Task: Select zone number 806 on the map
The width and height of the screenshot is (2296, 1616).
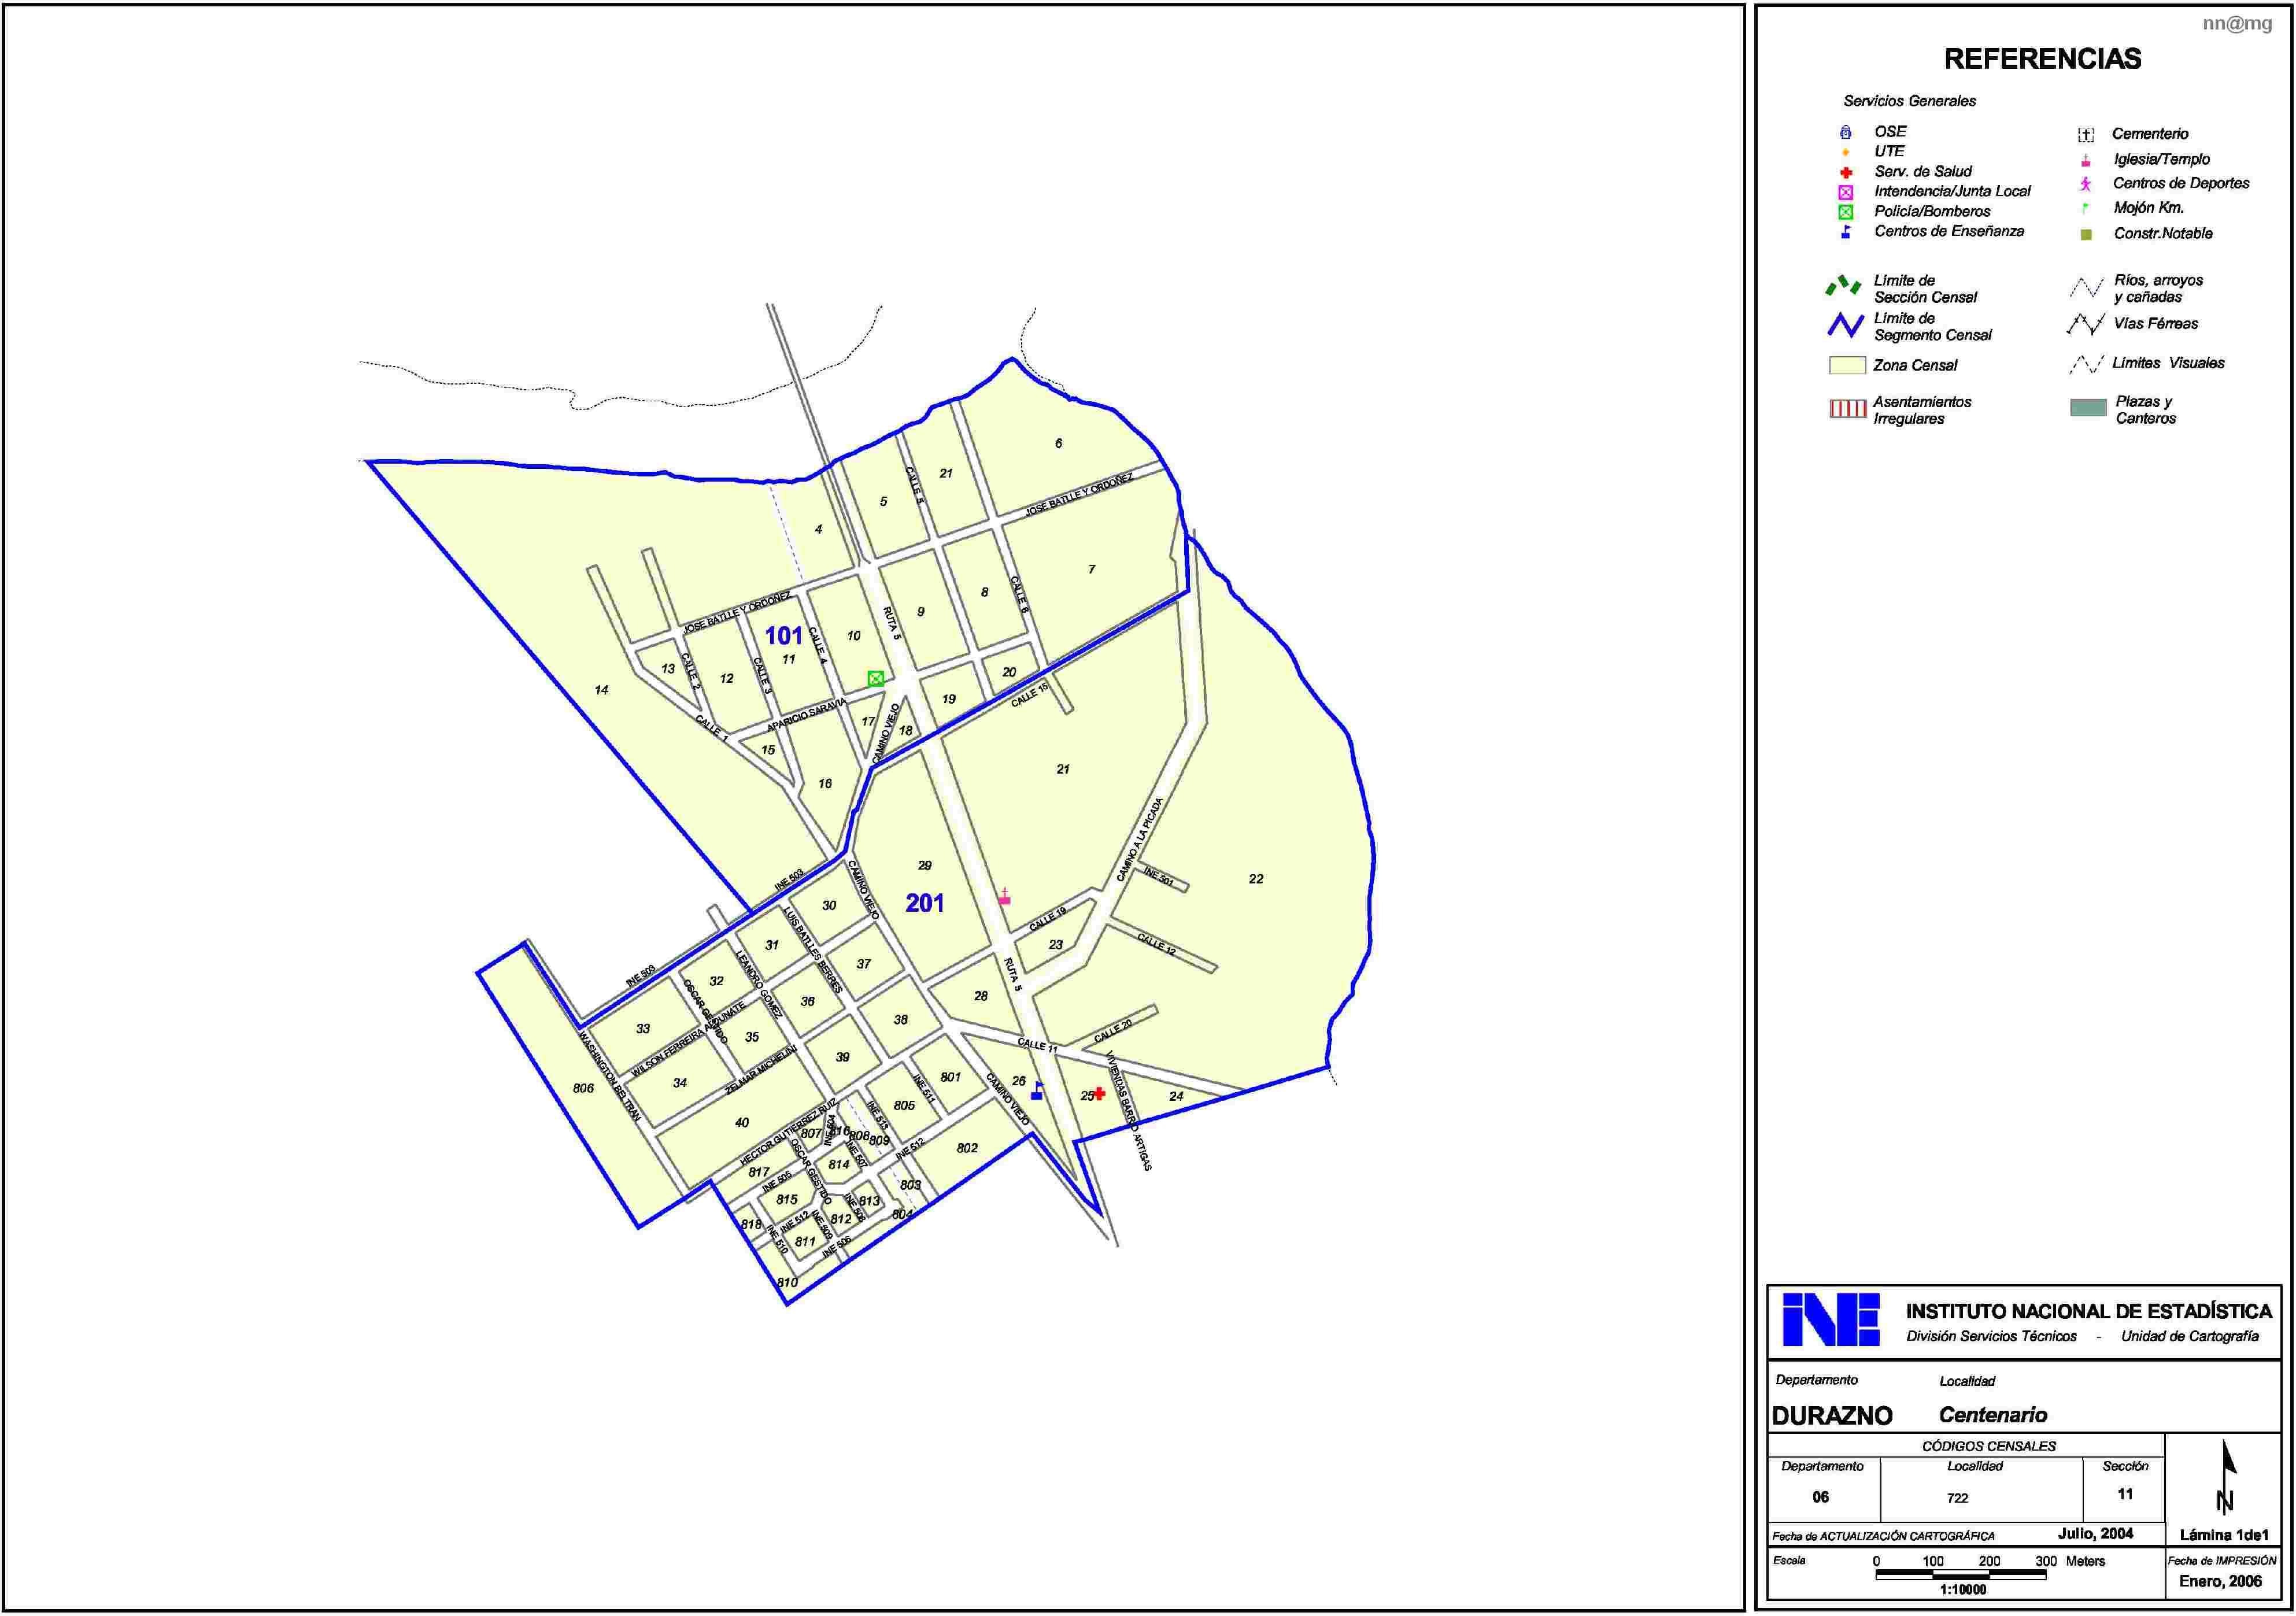Action: pos(583,1088)
